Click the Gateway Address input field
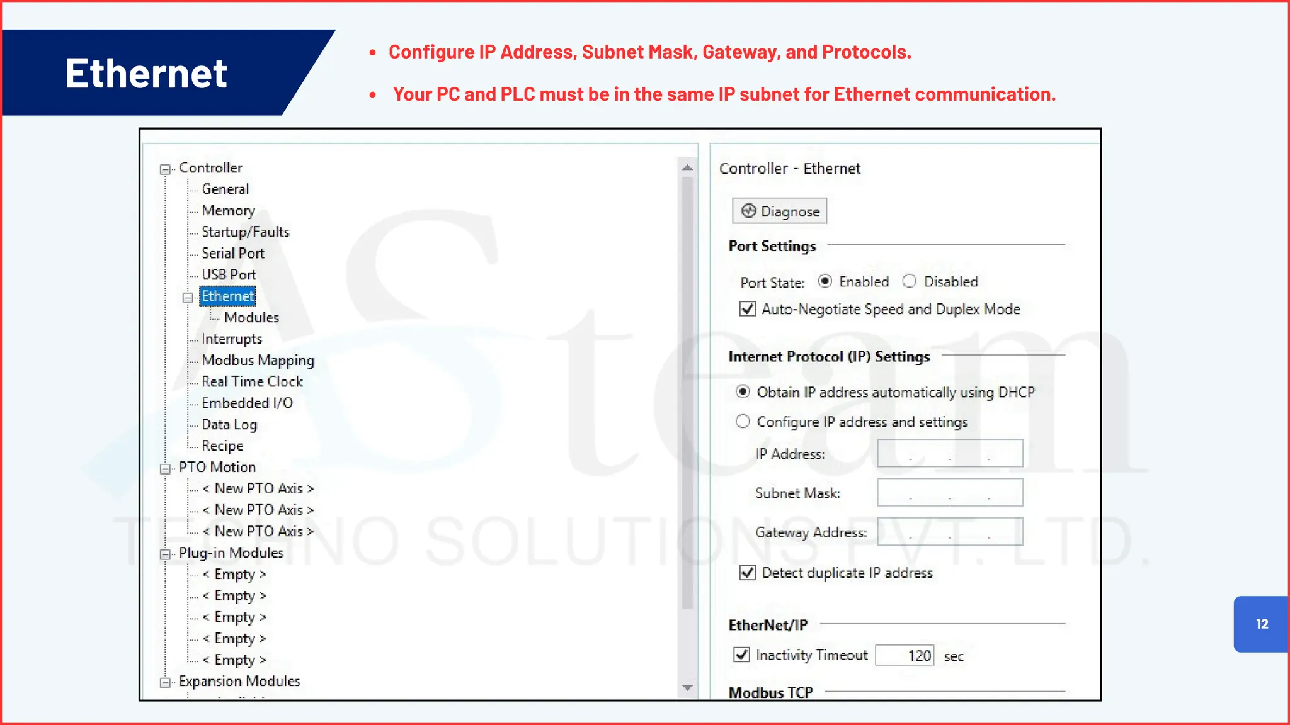This screenshot has height=725, width=1290. (950, 531)
